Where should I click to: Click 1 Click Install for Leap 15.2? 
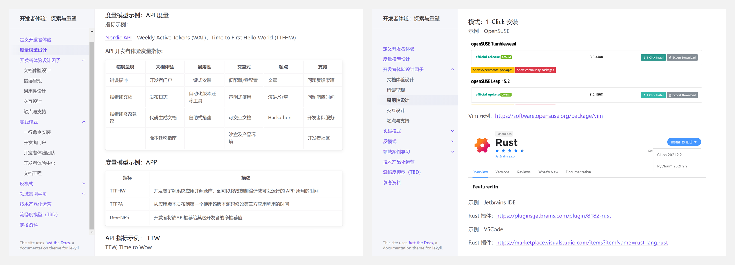(x=653, y=95)
